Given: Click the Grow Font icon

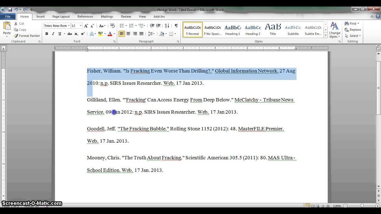Looking at the screenshot, I should [86, 26].
